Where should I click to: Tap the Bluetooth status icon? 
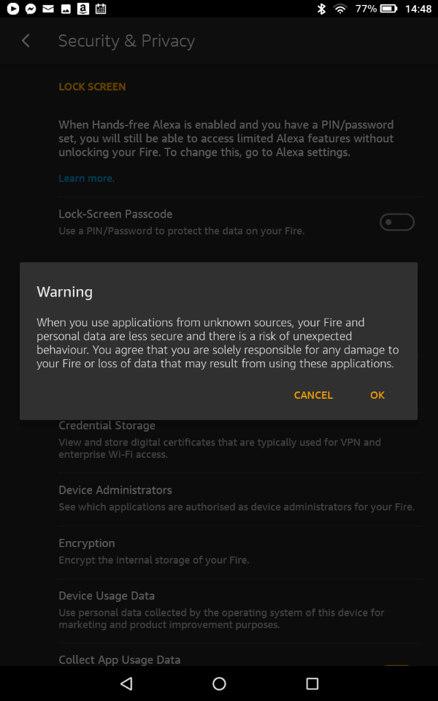click(x=320, y=9)
